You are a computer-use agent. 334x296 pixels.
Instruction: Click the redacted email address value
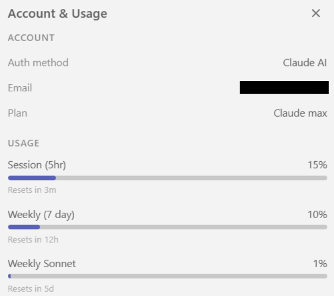pyautogui.click(x=284, y=87)
